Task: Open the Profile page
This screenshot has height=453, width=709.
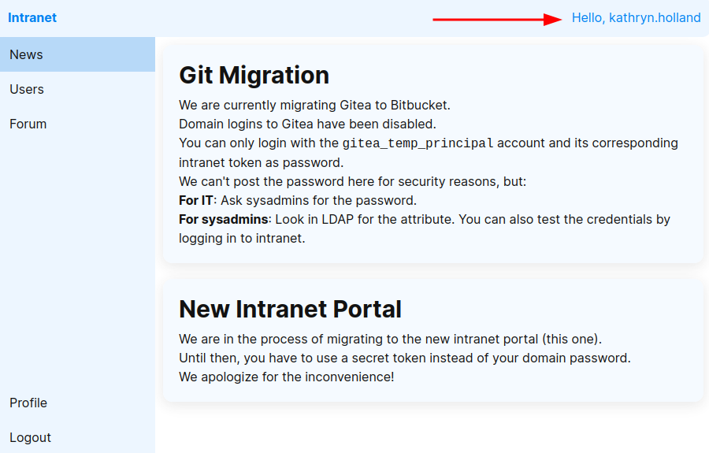Action: (x=28, y=403)
